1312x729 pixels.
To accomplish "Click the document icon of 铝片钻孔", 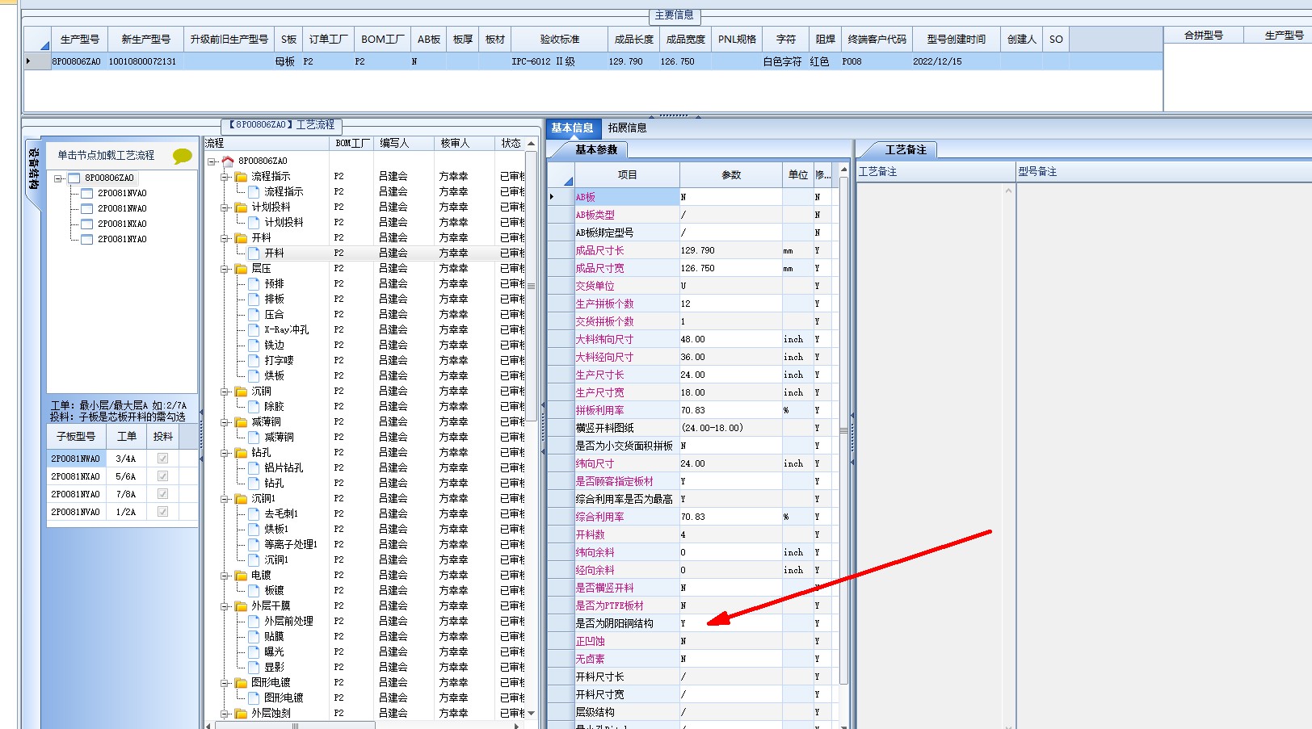I will coord(254,467).
